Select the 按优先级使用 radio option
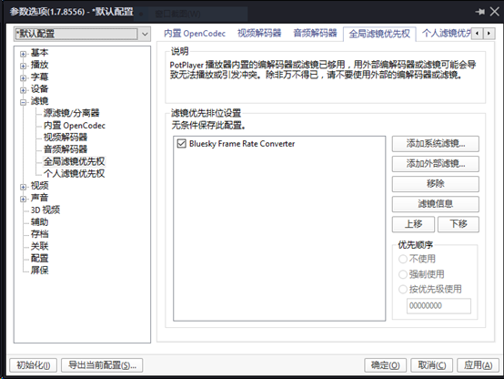 tap(403, 289)
